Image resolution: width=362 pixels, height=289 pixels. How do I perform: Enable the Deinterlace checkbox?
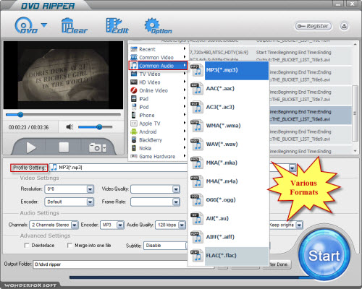pyautogui.click(x=27, y=246)
